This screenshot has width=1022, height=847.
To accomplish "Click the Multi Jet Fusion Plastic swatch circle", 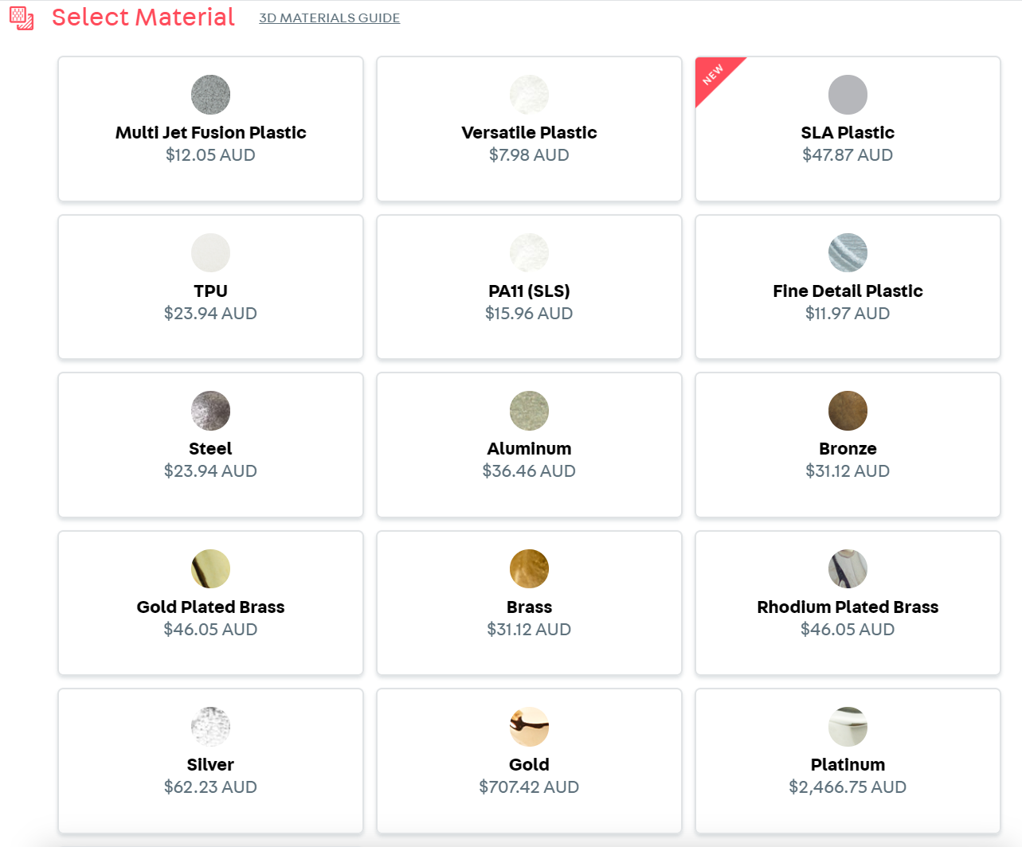I will tap(209, 94).
